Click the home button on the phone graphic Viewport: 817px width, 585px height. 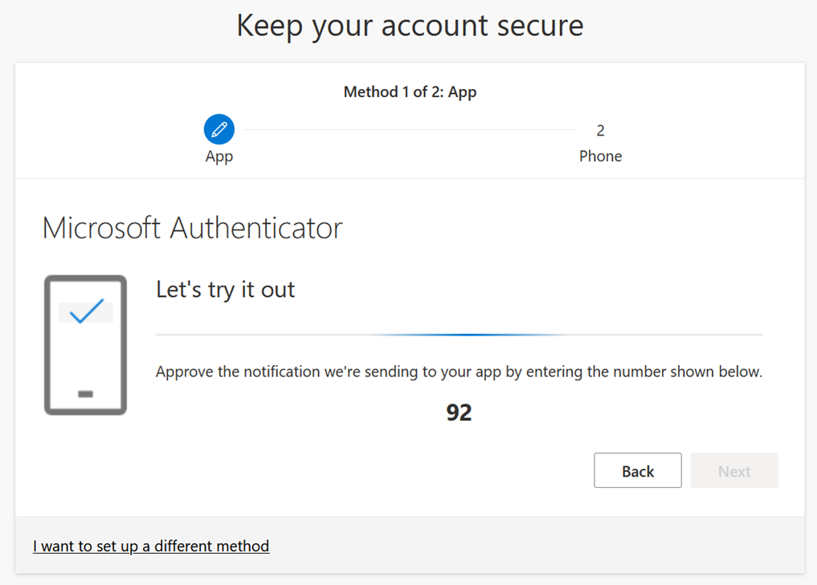click(85, 394)
